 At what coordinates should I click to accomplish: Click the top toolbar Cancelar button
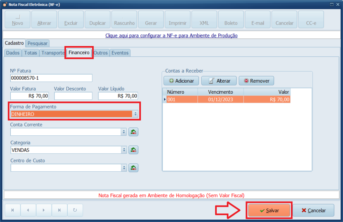284,19
